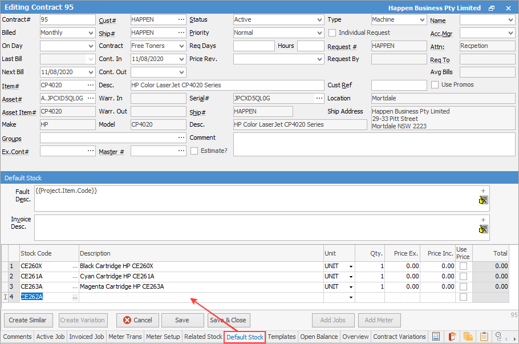Click the Create Similar button

click(28, 320)
